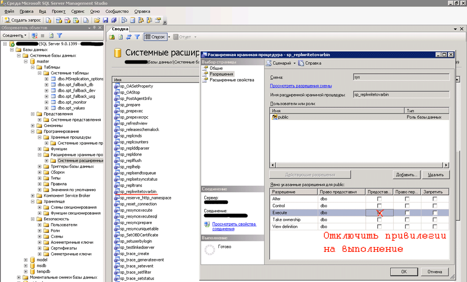The height and width of the screenshot is (282, 467).
Task: Click the open folder icon in main toolbar
Action: pyautogui.click(x=97, y=20)
